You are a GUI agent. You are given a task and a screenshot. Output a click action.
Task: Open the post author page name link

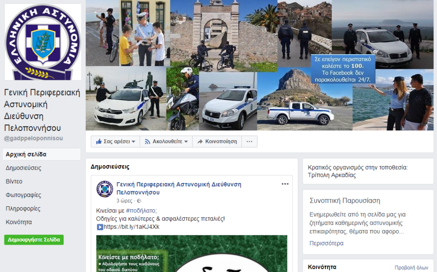tap(179, 188)
